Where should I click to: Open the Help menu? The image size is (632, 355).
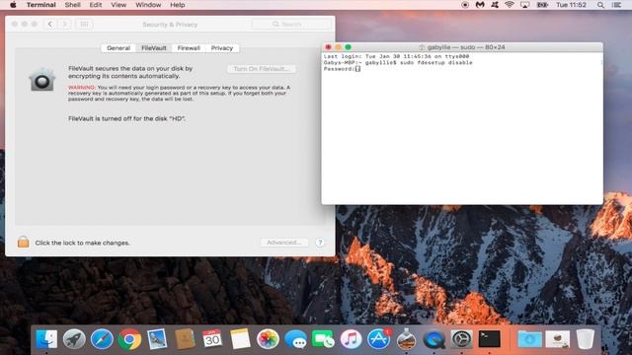click(x=178, y=5)
